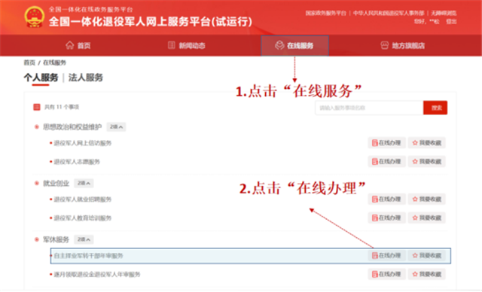Viewport: 482px width, 292px height.
Task: Collapse the 军休服务 2项 expander
Action: coord(84,239)
